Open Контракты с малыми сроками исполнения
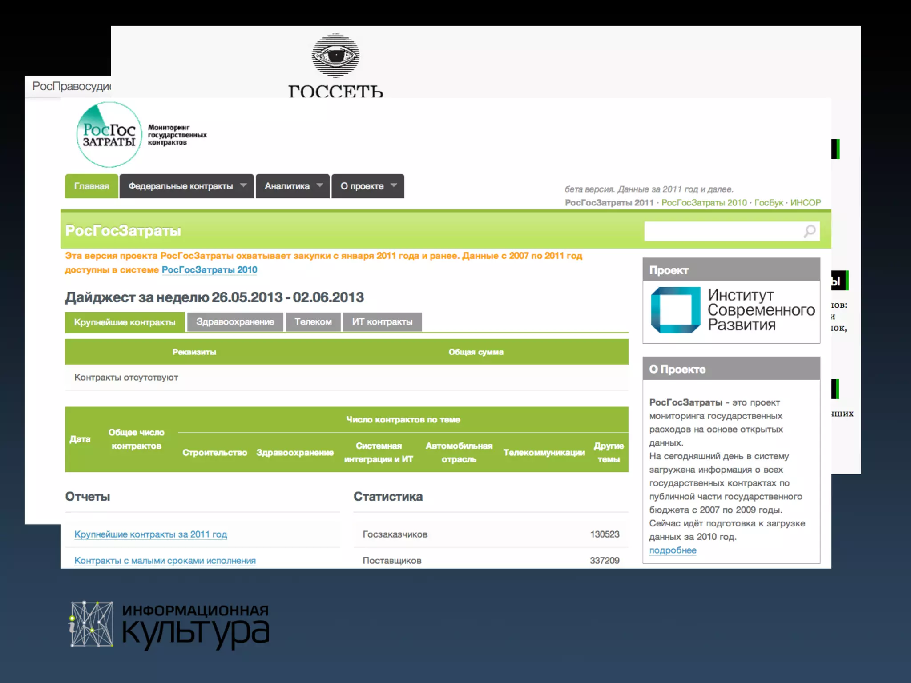The height and width of the screenshot is (683, 911). tap(165, 561)
